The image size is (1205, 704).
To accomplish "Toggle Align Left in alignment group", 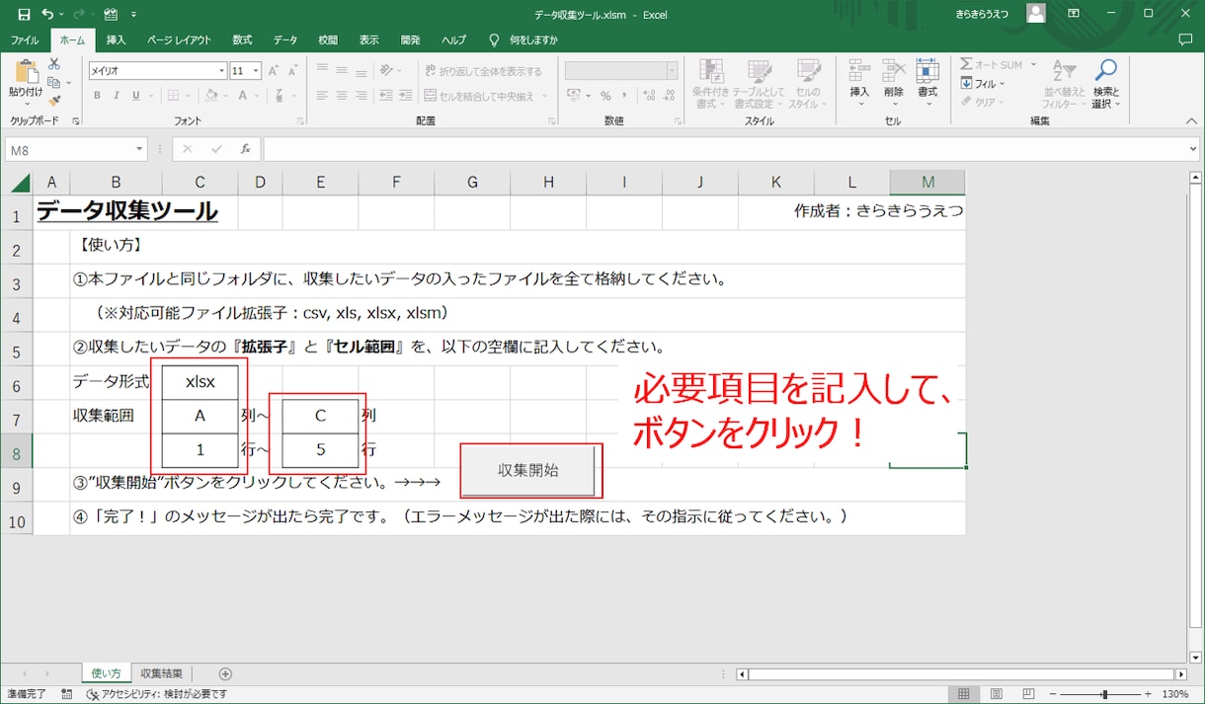I will point(321,96).
